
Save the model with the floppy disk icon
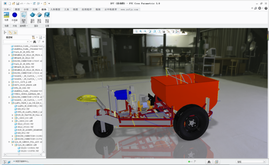tap(18, 3)
